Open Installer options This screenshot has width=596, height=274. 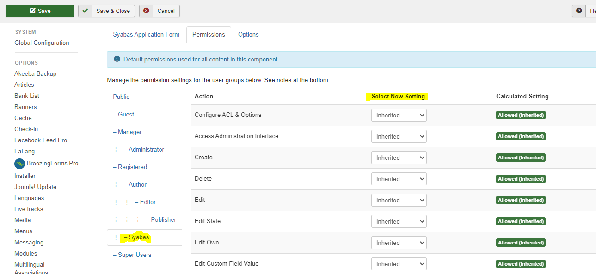click(25, 176)
